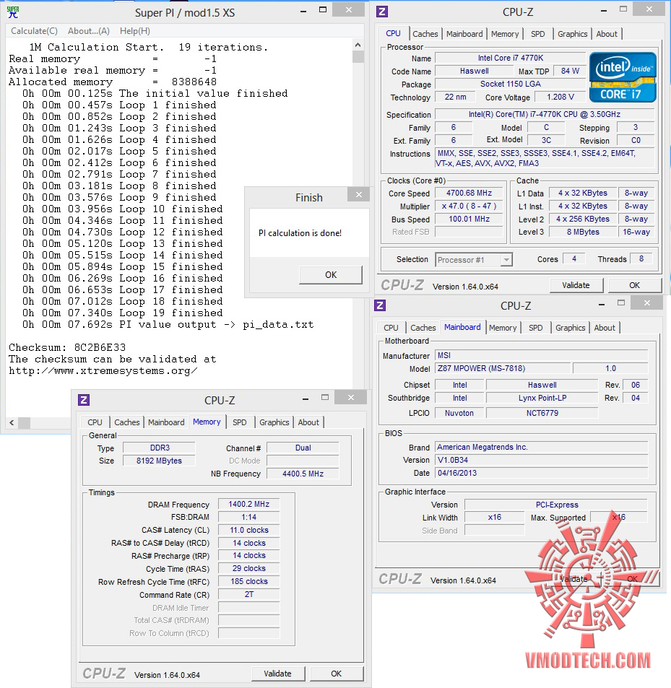Click the processor name Intel Core i7 4770K
Screen dimensions: 671x688
pyautogui.click(x=511, y=58)
